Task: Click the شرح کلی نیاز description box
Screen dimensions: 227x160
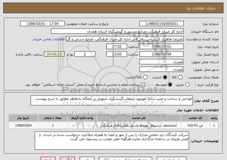Action: tap(112, 100)
